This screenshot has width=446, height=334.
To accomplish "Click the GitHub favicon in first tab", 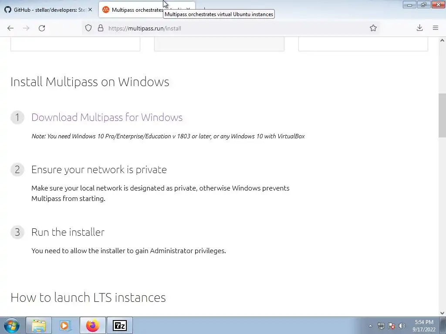I will [8, 10].
